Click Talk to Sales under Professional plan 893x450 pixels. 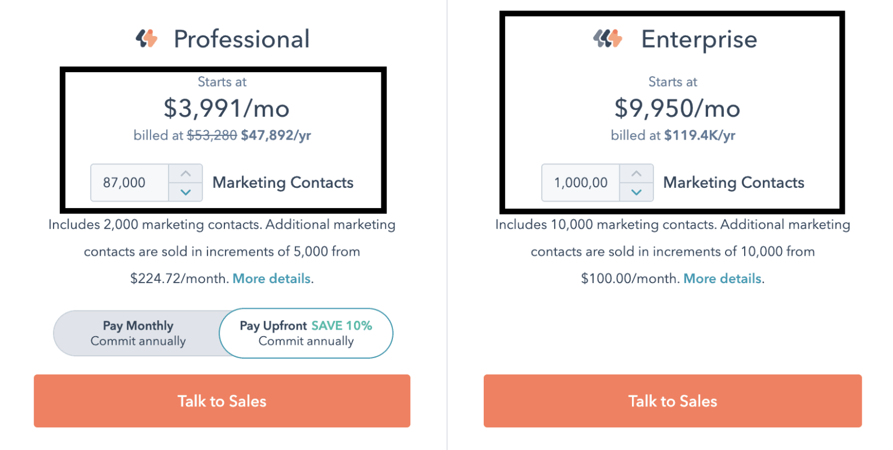coord(222,401)
